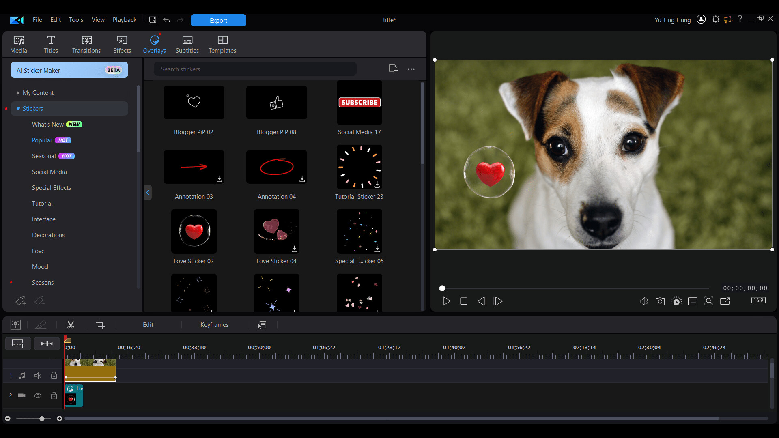Lock track 1 with the lock icon

[x=54, y=375]
